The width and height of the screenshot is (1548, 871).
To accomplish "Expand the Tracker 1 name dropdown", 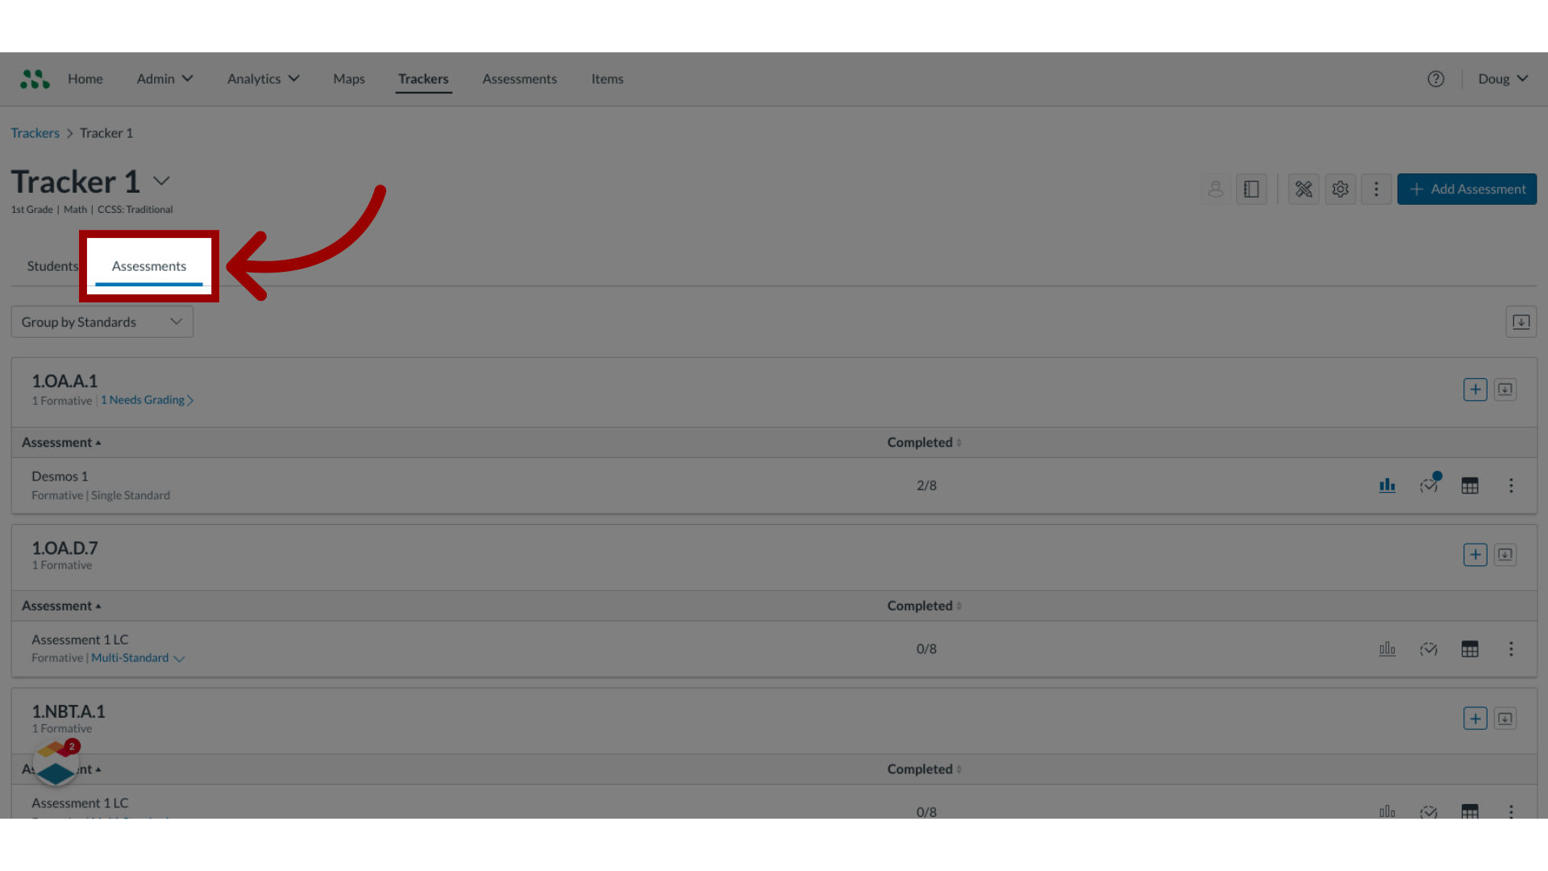I will [163, 181].
